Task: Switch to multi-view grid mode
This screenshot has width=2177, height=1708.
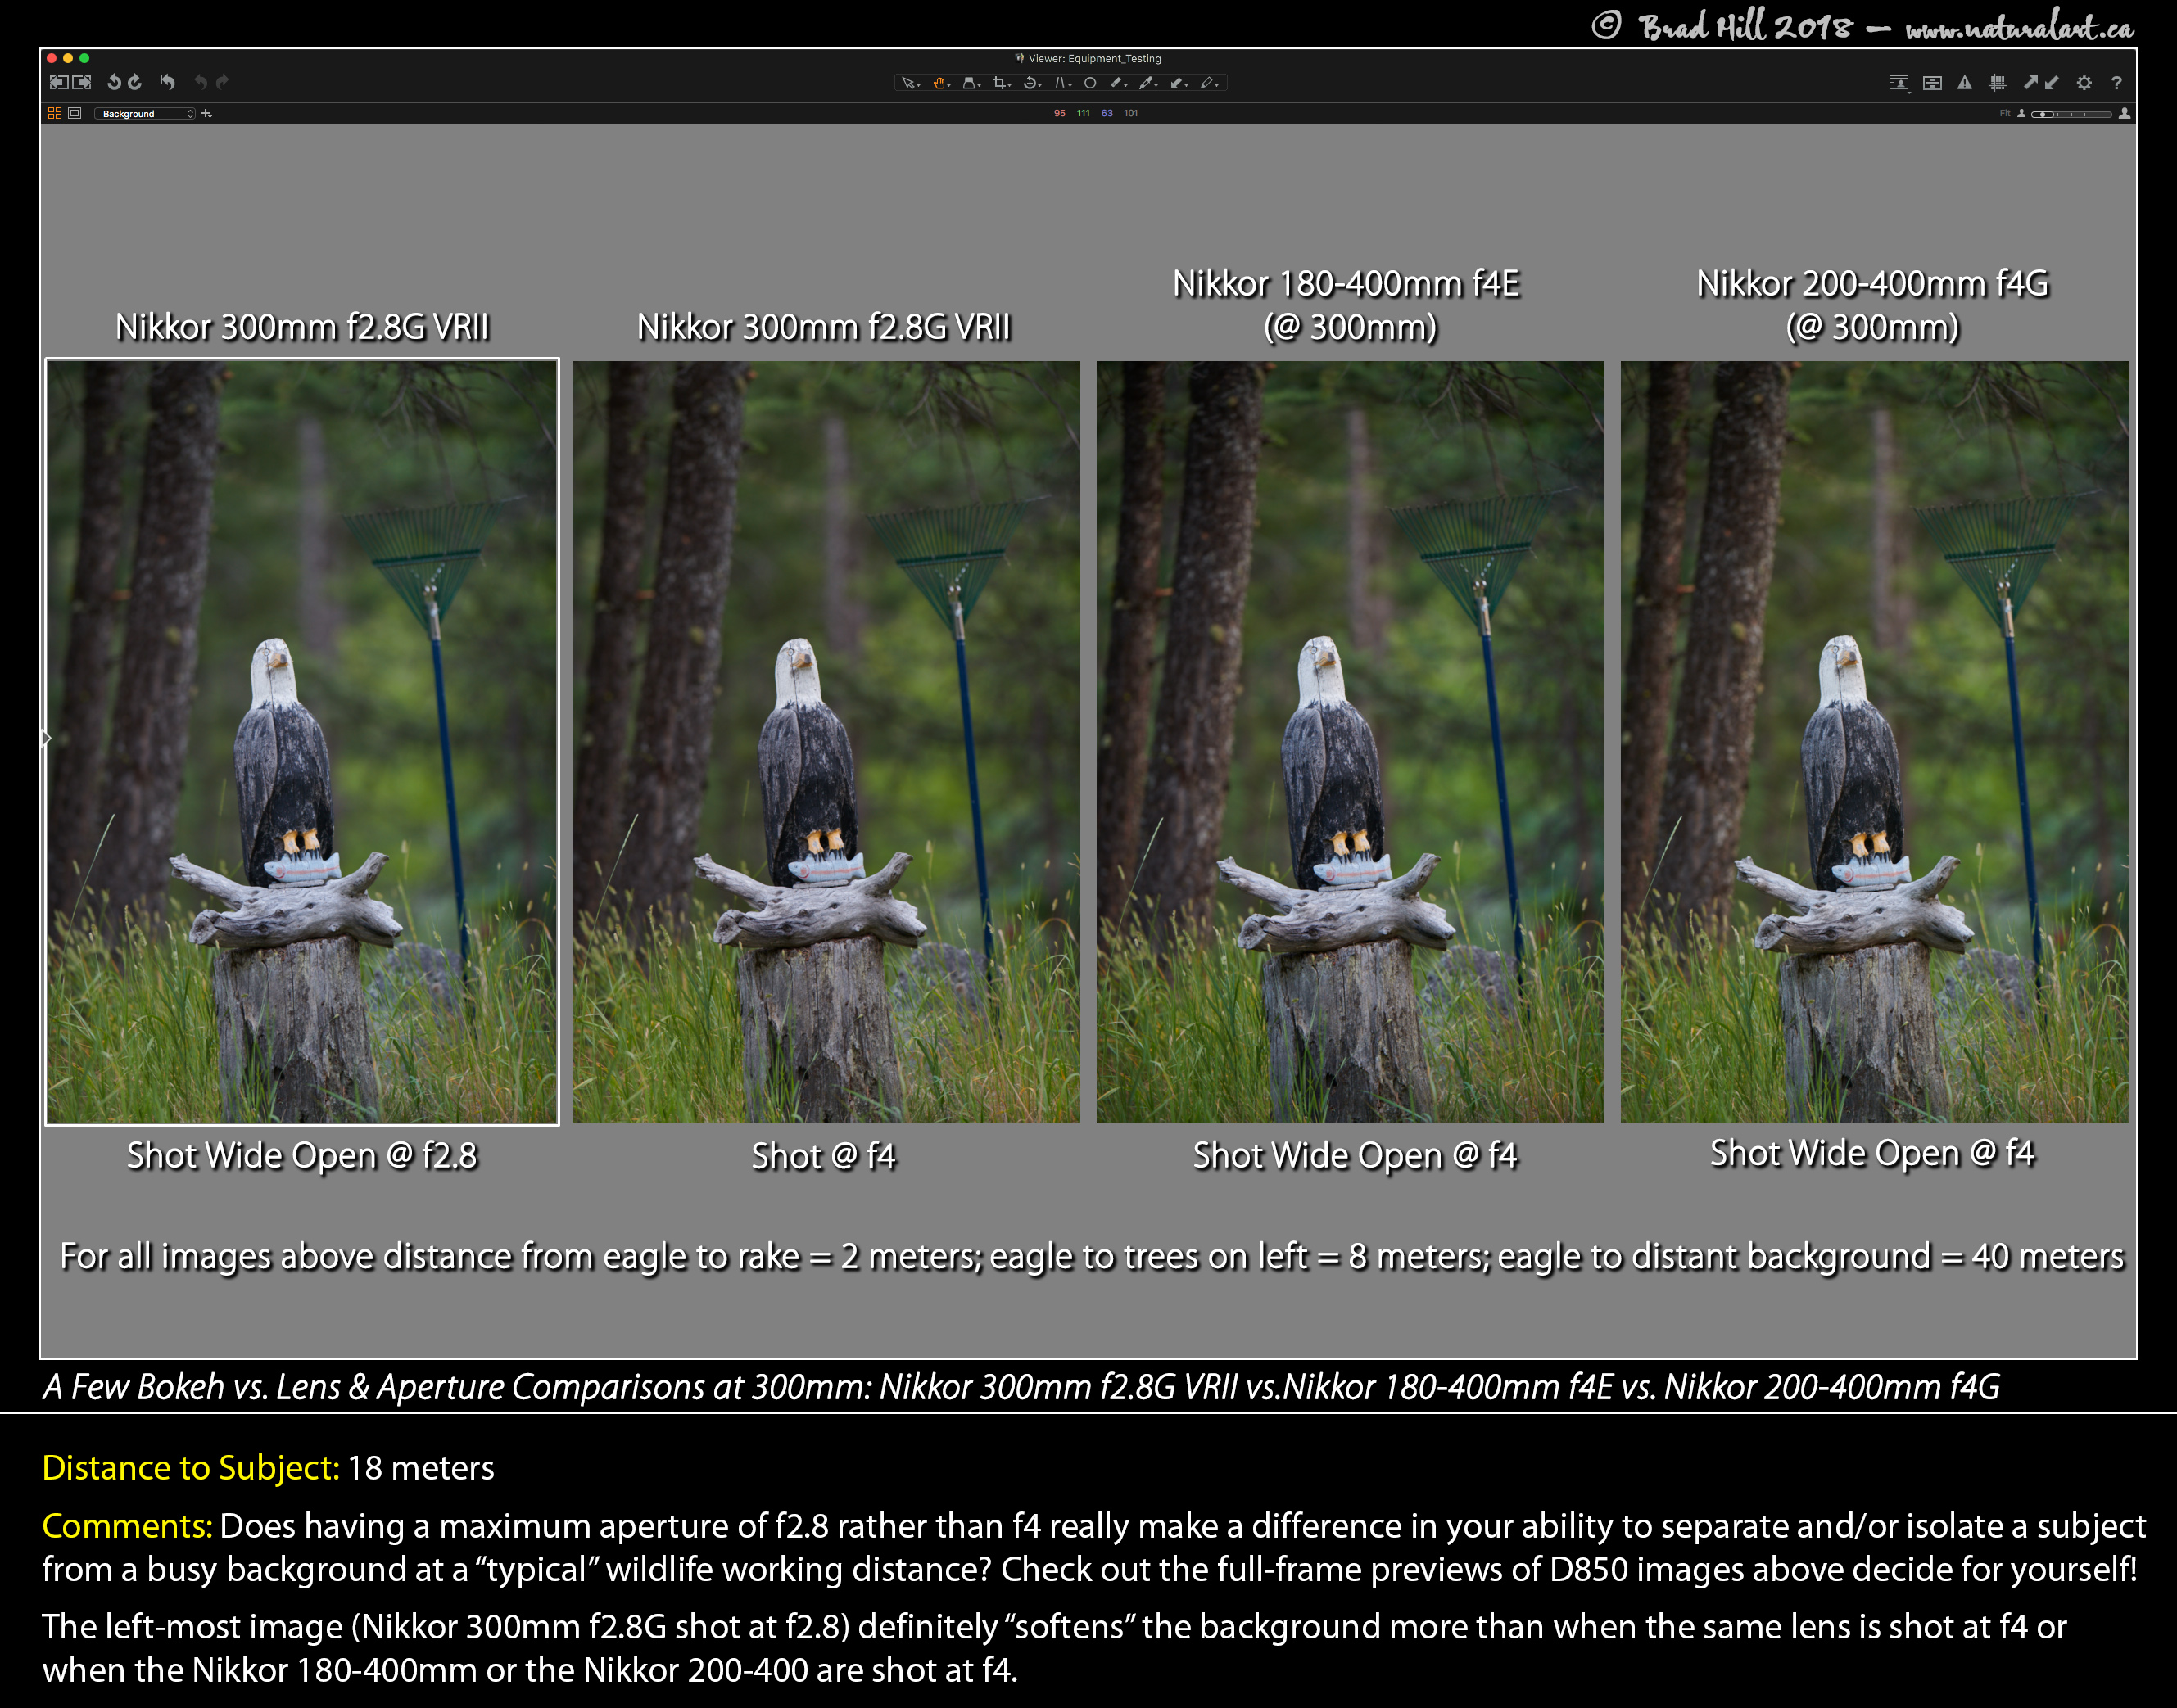Action: 55,113
